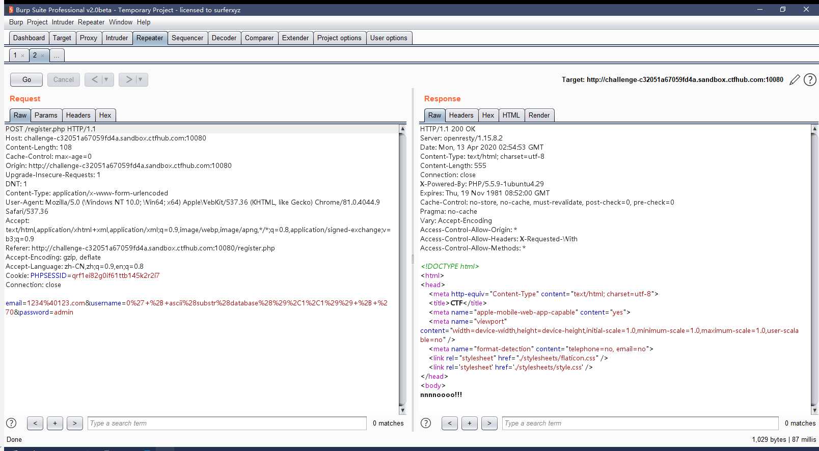This screenshot has height=451, width=819.
Task: Close repeater tab 1
Action: 22,55
